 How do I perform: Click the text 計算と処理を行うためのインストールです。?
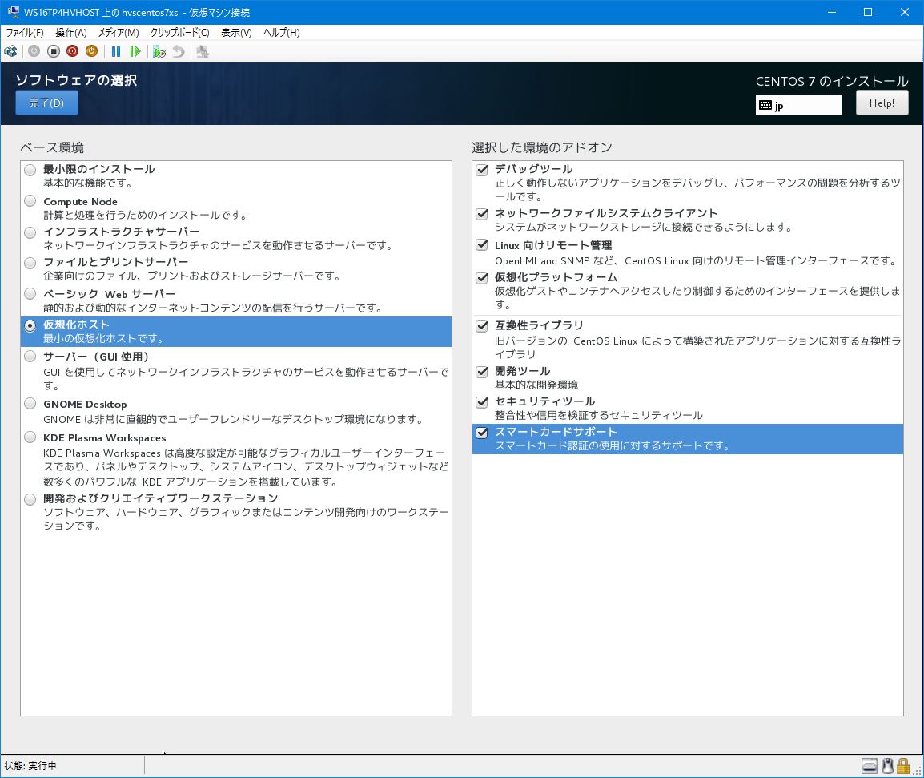(145, 216)
